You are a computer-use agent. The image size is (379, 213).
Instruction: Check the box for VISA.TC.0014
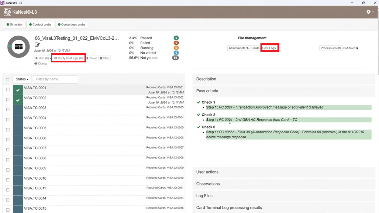[x=8, y=200]
